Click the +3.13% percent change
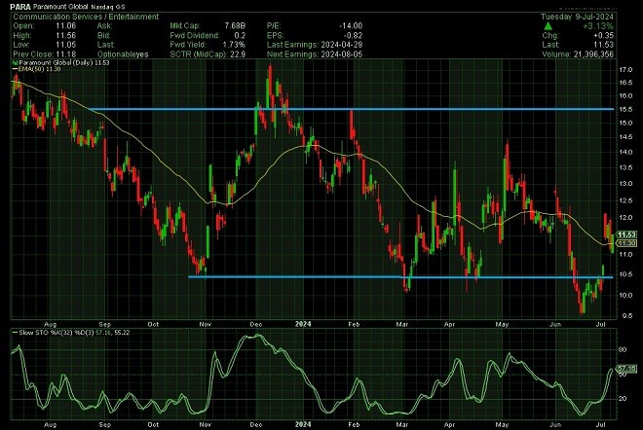 tap(598, 26)
